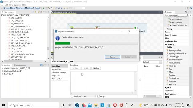Screen dimensions: 193x108
Task: Enable the Wrap checkbox
Action: (x=99, y=96)
